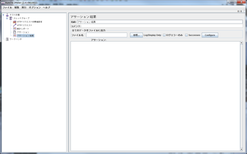247x154 pixels.
Task: Select アサーション tree item
Action: click(23, 32)
